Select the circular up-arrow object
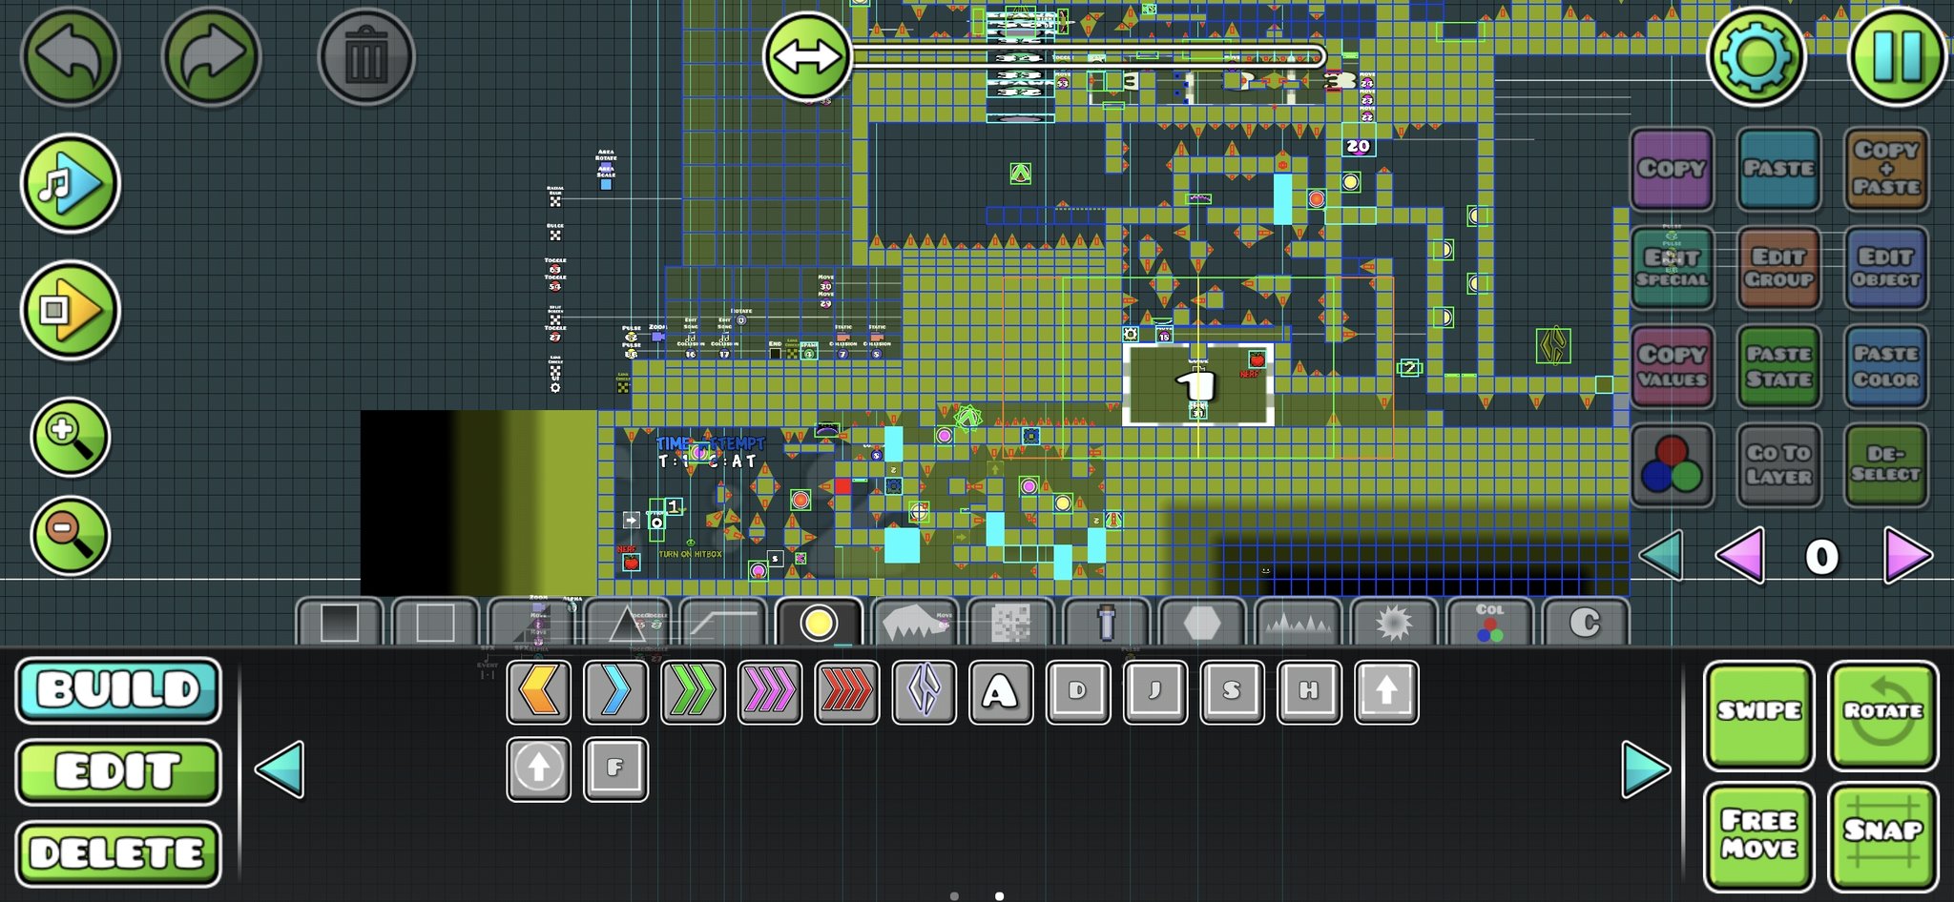This screenshot has height=902, width=1954. tap(539, 769)
